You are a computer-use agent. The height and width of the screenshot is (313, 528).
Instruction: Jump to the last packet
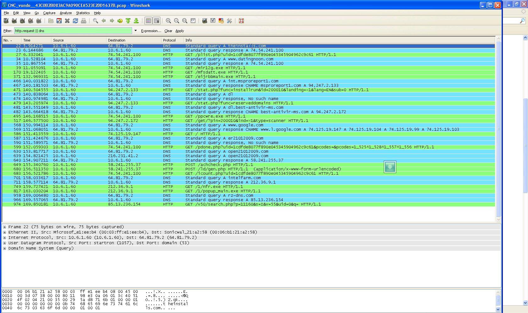point(136,21)
